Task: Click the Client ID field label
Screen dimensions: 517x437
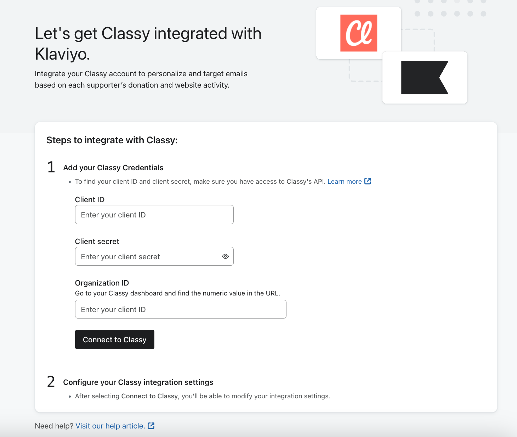Action: tap(90, 200)
